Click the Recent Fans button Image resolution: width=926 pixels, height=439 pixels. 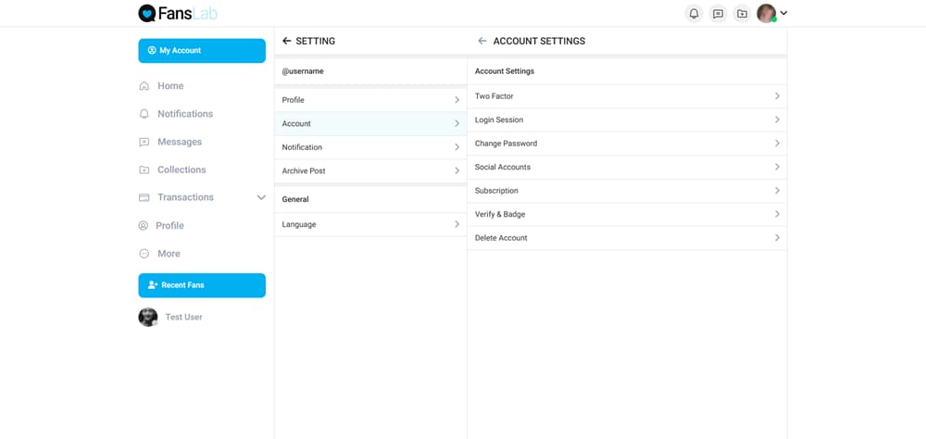tap(202, 285)
